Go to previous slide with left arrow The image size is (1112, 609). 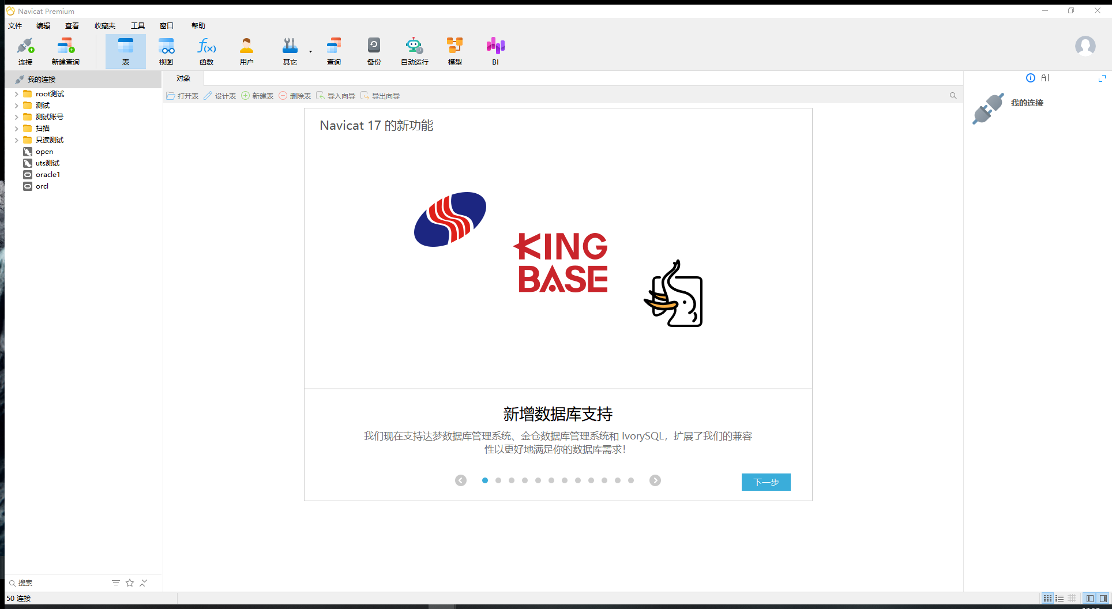(x=461, y=480)
